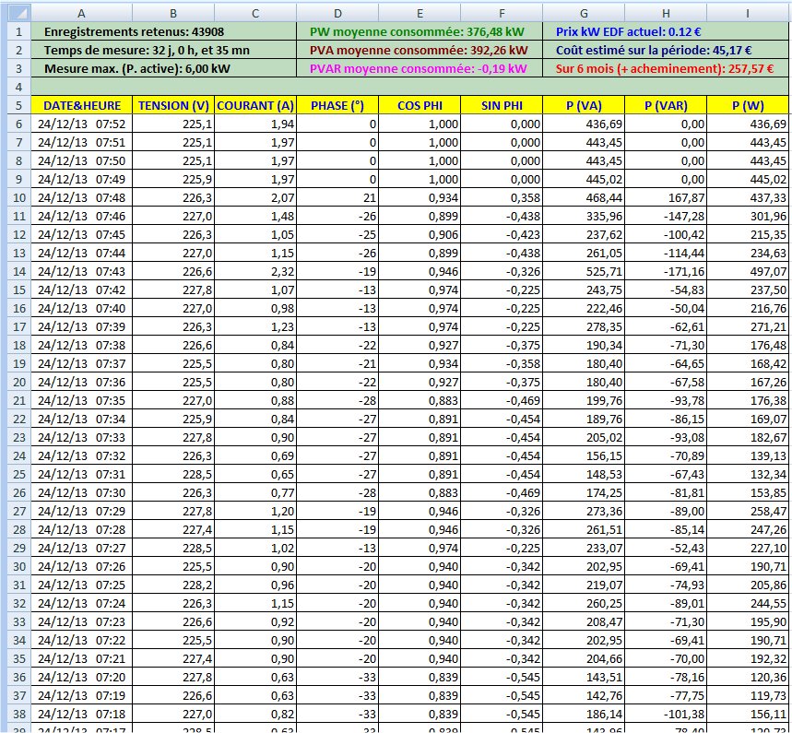Click P (VAR) value -171,16
Screen dimensions: 792x733
tap(666, 271)
